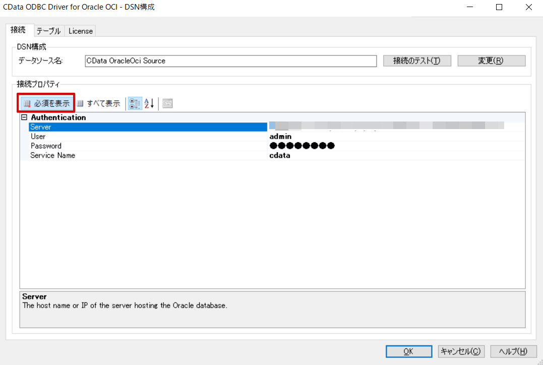Open help with ヘルプ(H) button
This screenshot has height=365, width=543.
point(513,351)
